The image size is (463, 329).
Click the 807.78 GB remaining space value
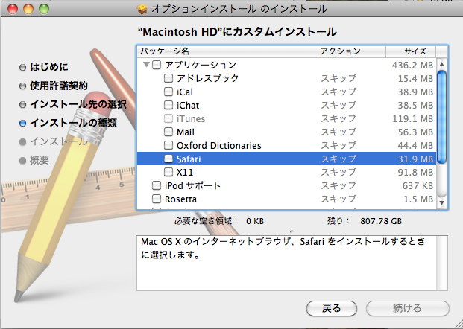[x=381, y=221]
